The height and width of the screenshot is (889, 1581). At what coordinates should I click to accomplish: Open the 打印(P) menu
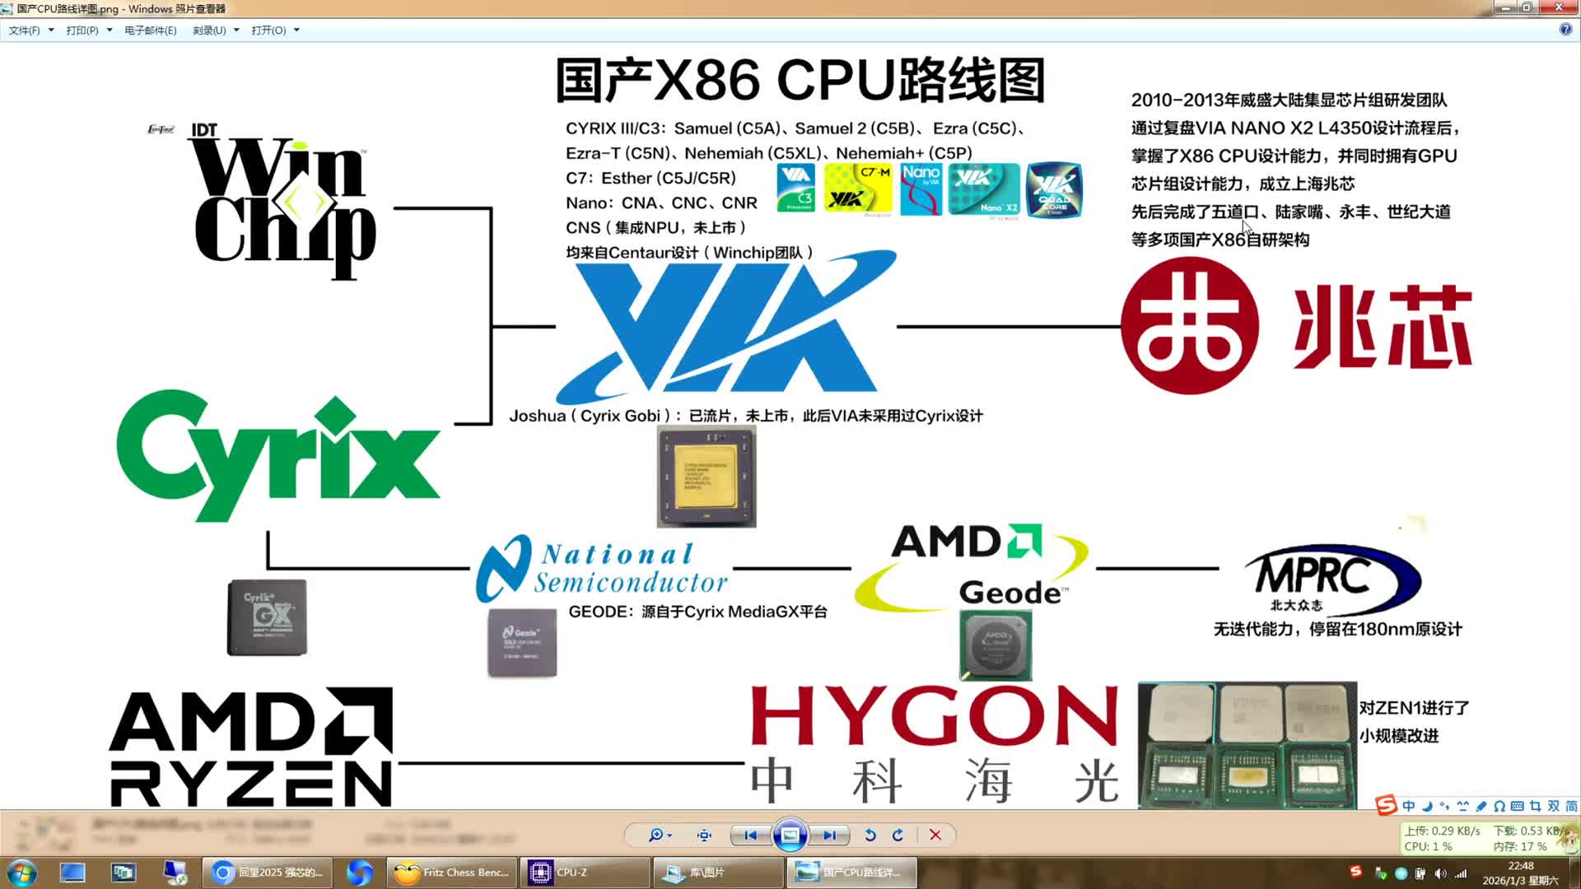(x=82, y=30)
